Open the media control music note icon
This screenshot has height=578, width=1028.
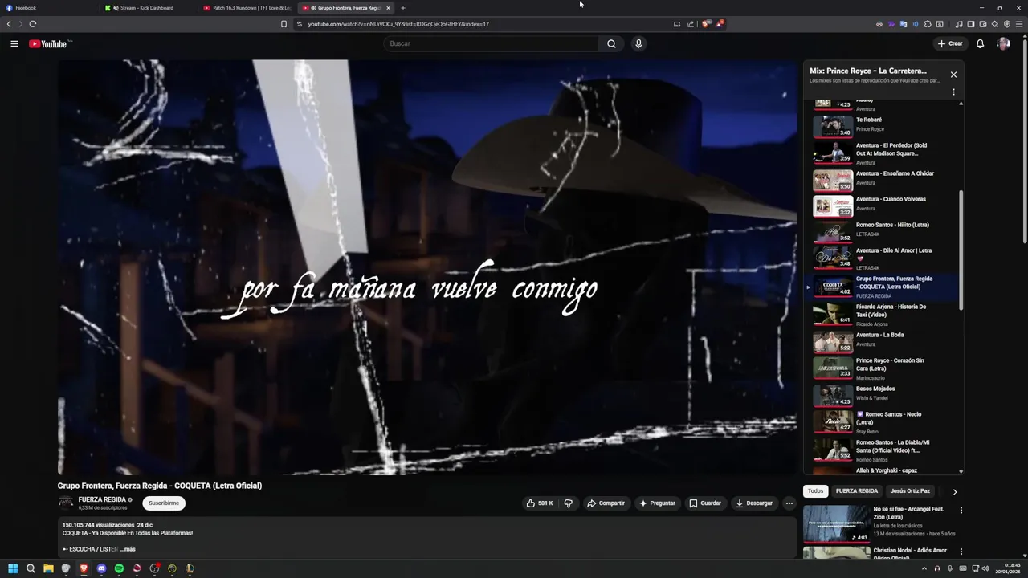click(958, 24)
